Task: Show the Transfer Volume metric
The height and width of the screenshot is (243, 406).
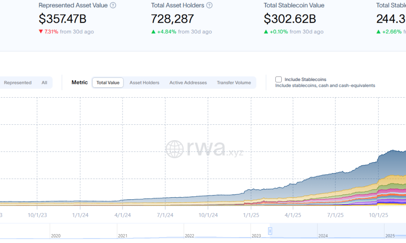Action: [x=233, y=83]
